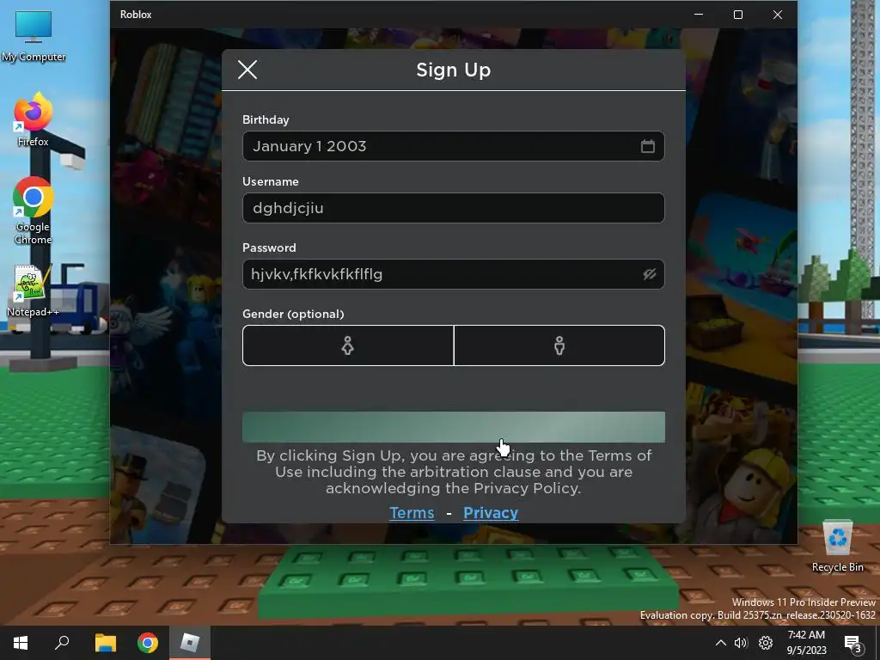Close the Sign Up dialog with the X

[247, 70]
